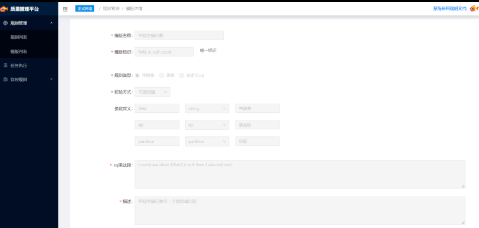Viewport: 479px width, 228px height.
Task: Expand the 监控规则 menu chevron
Action: click(51, 80)
